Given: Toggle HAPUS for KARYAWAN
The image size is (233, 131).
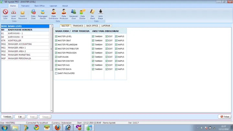Looking at the screenshot, I should click(116, 57).
